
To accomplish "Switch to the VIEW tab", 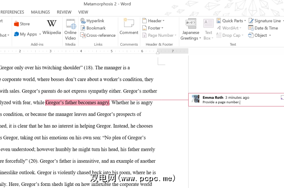I will pos(83,12).
